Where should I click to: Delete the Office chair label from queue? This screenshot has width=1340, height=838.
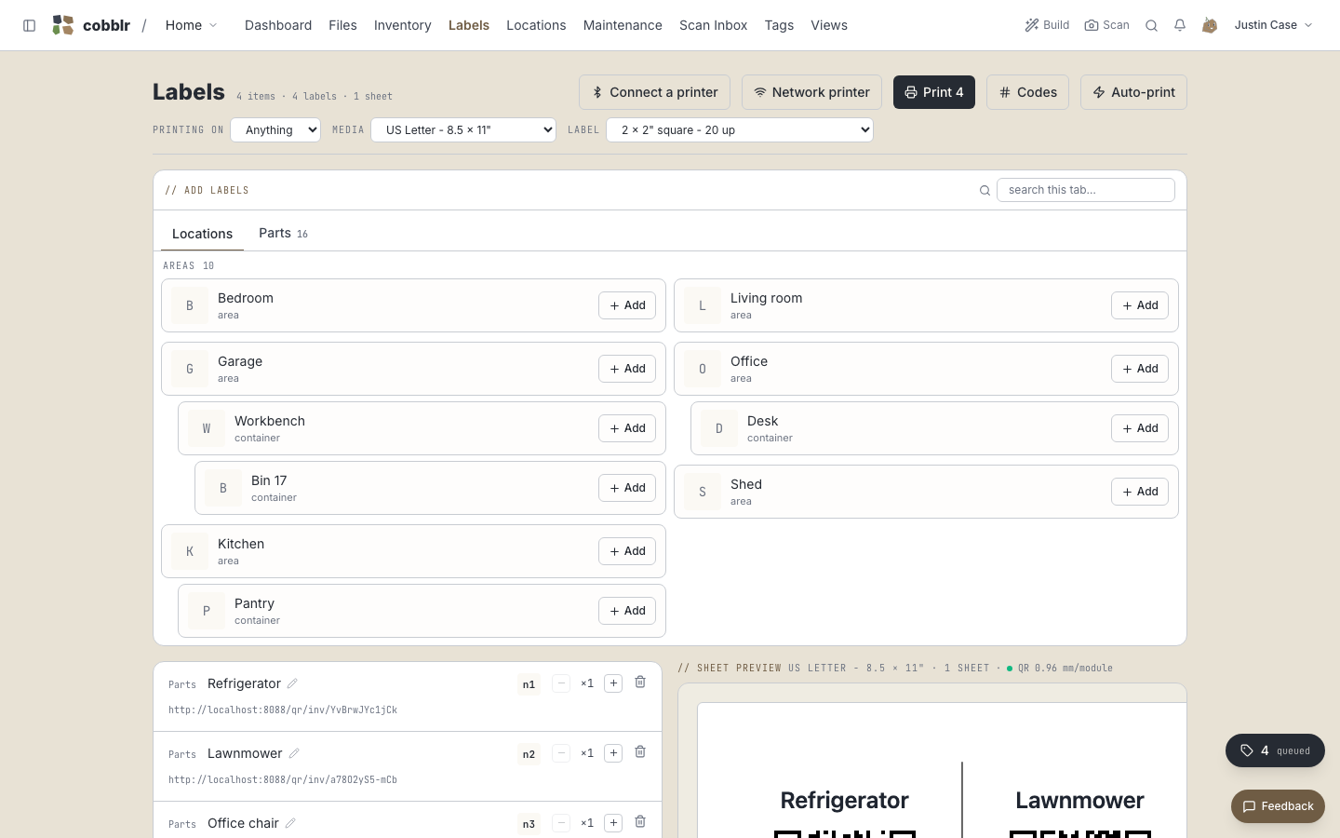tap(640, 822)
